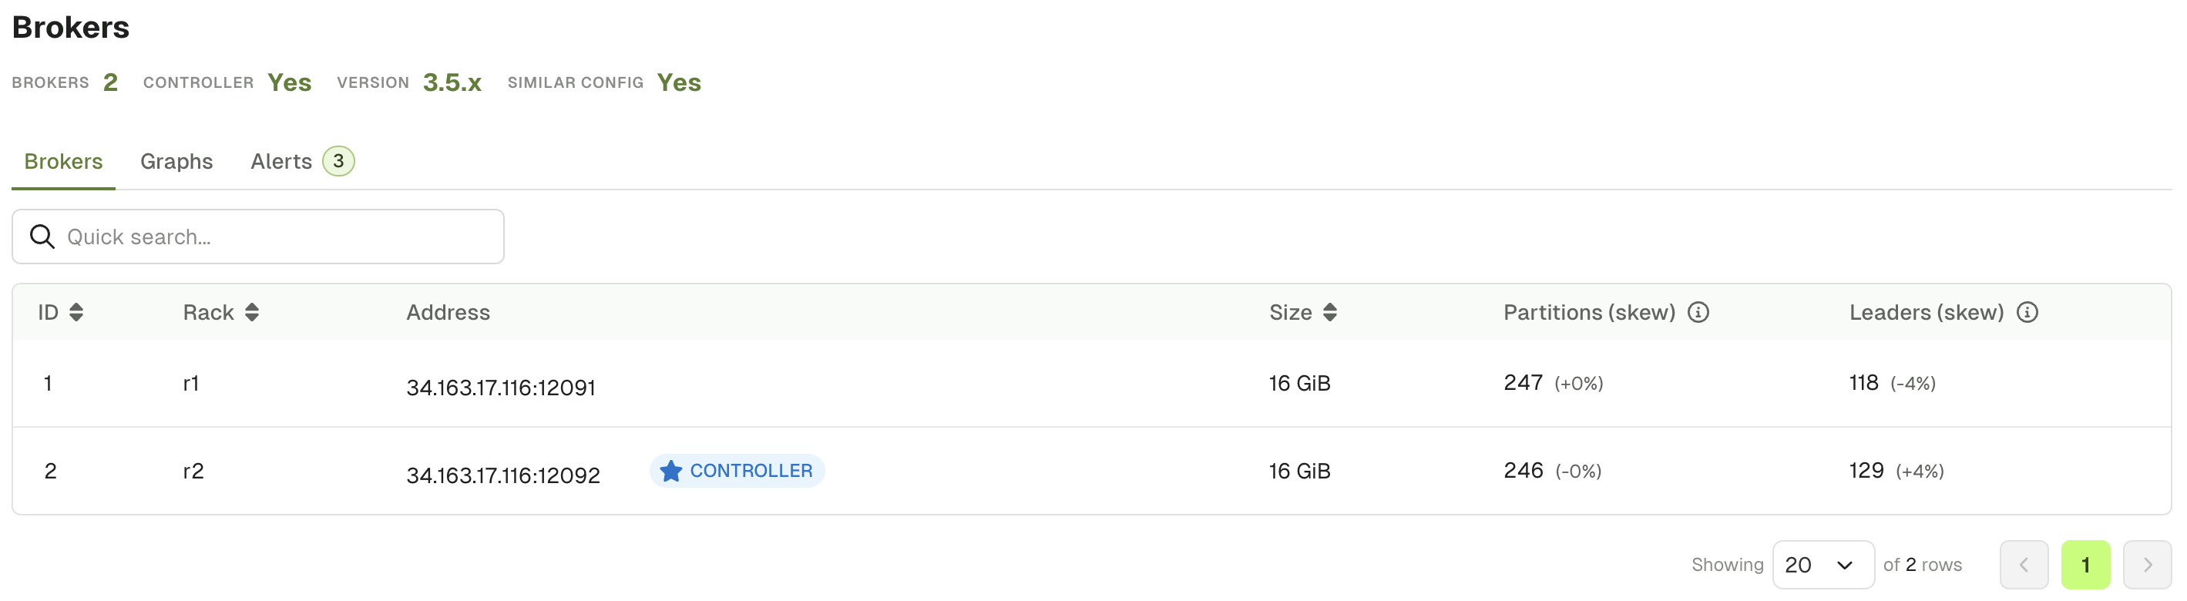Go to previous page arrow
Viewport: 2187px width, 601px height.
click(x=2024, y=565)
